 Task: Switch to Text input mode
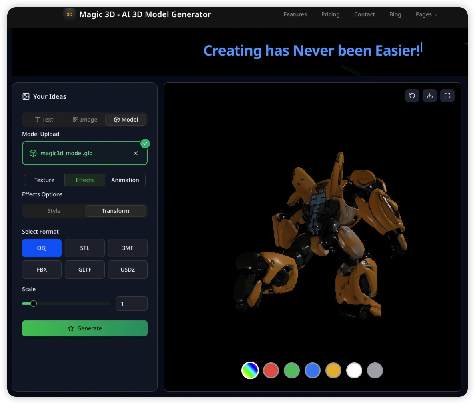coord(44,120)
